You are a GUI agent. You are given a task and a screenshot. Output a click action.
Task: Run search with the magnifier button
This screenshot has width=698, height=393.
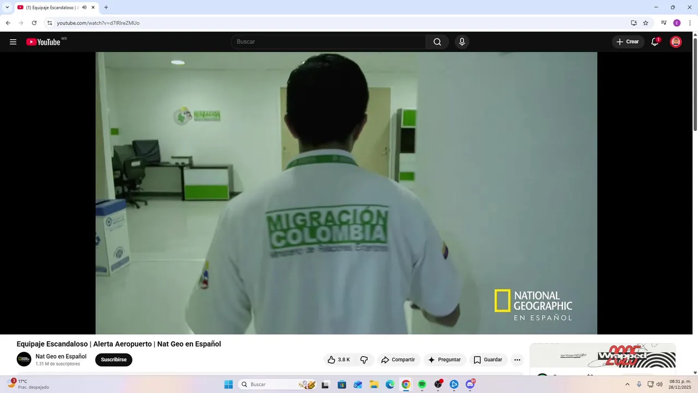(x=437, y=42)
